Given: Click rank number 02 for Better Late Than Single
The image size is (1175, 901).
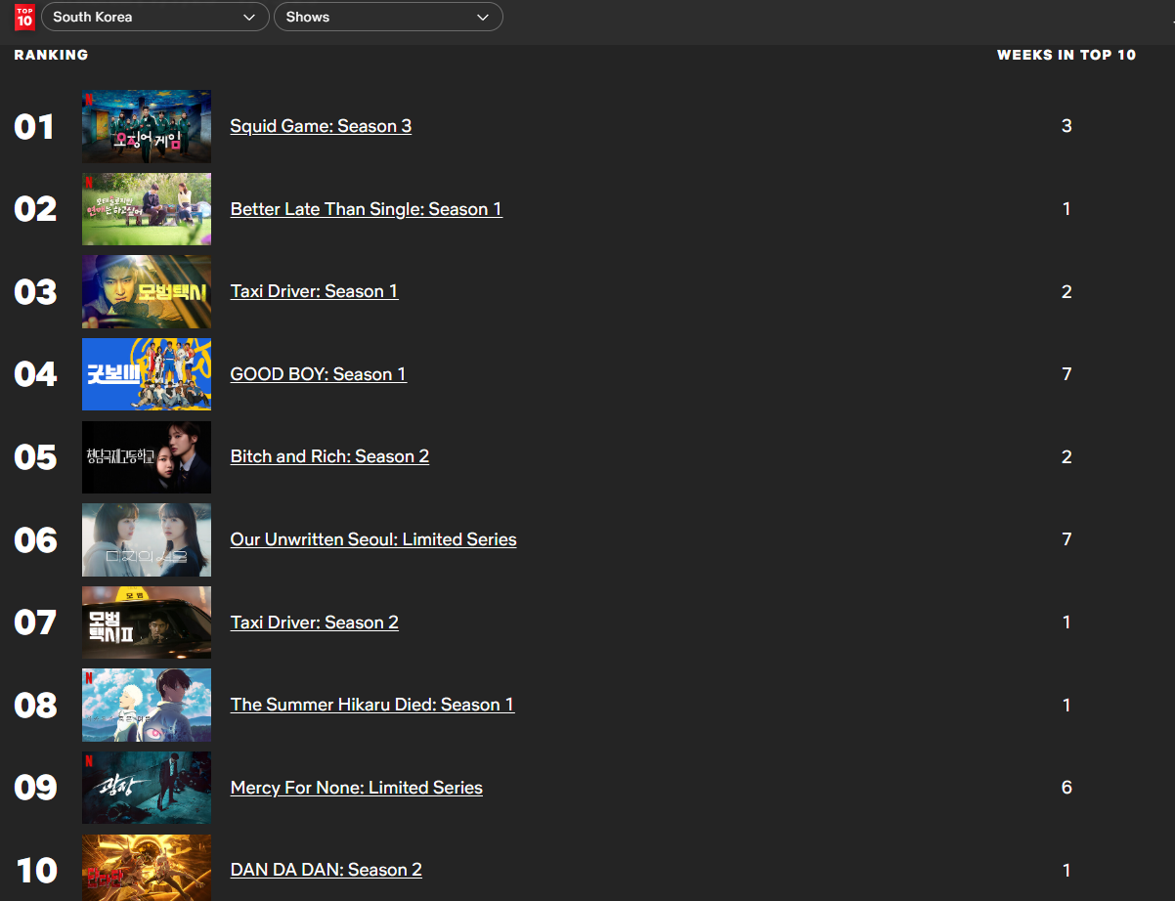Looking at the screenshot, I should pos(35,209).
